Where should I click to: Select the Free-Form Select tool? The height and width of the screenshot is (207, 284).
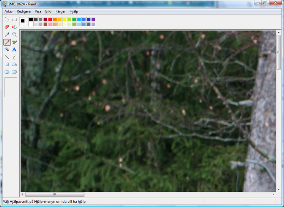(x=7, y=19)
